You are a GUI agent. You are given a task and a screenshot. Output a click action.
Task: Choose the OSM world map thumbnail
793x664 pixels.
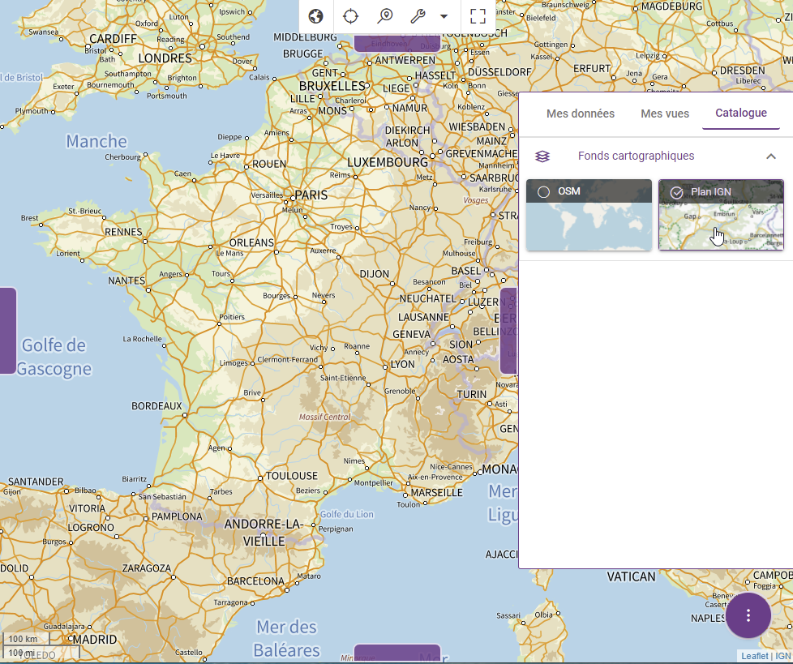coord(589,226)
